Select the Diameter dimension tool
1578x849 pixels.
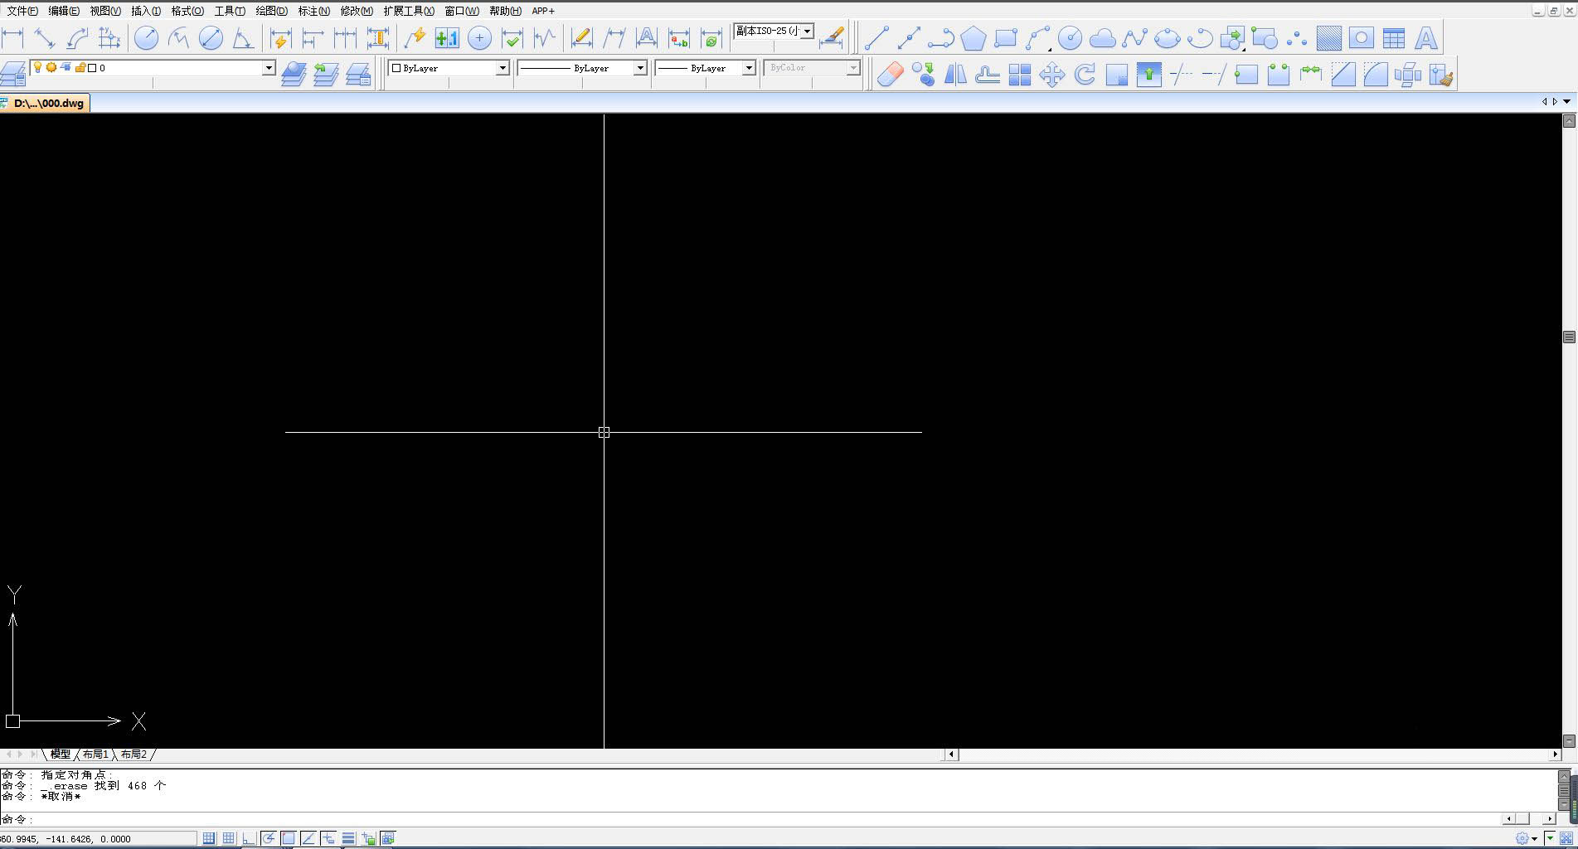coord(211,38)
